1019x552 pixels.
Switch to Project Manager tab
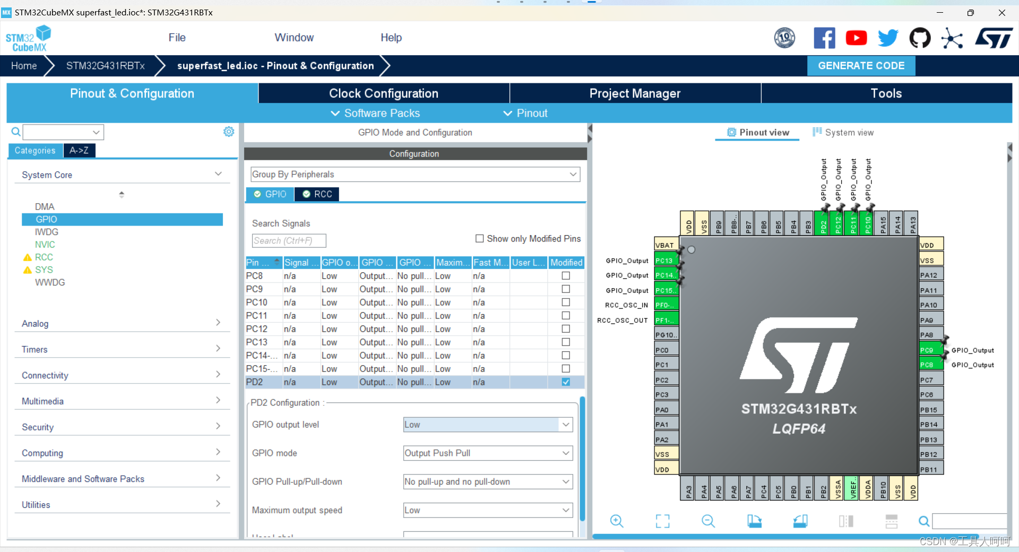point(635,93)
